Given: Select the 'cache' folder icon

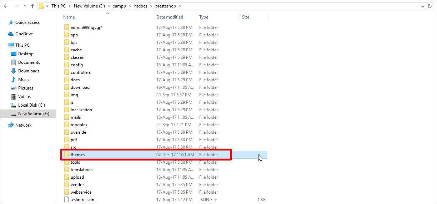Looking at the screenshot, I should tap(66, 50).
